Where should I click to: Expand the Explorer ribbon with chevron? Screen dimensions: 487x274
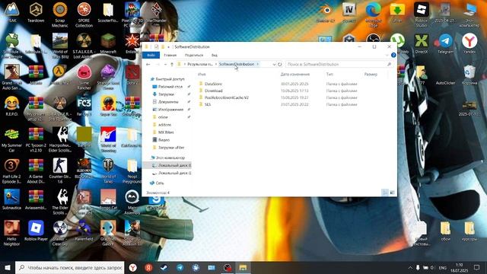387,55
